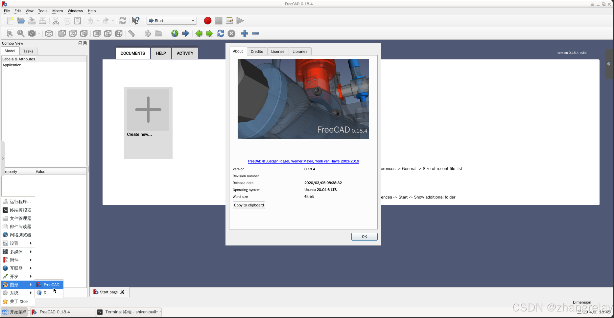Open the Macro menu
This screenshot has width=614, height=318.
(58, 11)
